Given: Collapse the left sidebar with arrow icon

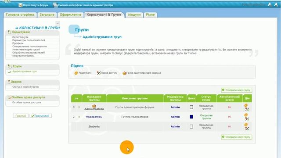Looking at the screenshot, I should pyautogui.click(x=58, y=23).
